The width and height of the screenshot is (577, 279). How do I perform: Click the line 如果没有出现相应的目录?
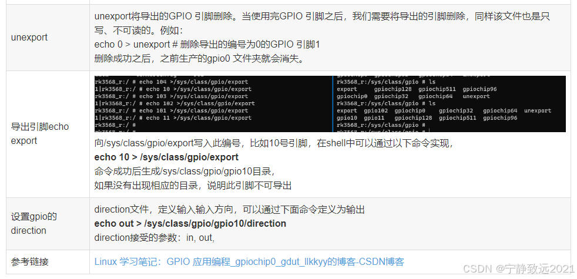pos(193,185)
